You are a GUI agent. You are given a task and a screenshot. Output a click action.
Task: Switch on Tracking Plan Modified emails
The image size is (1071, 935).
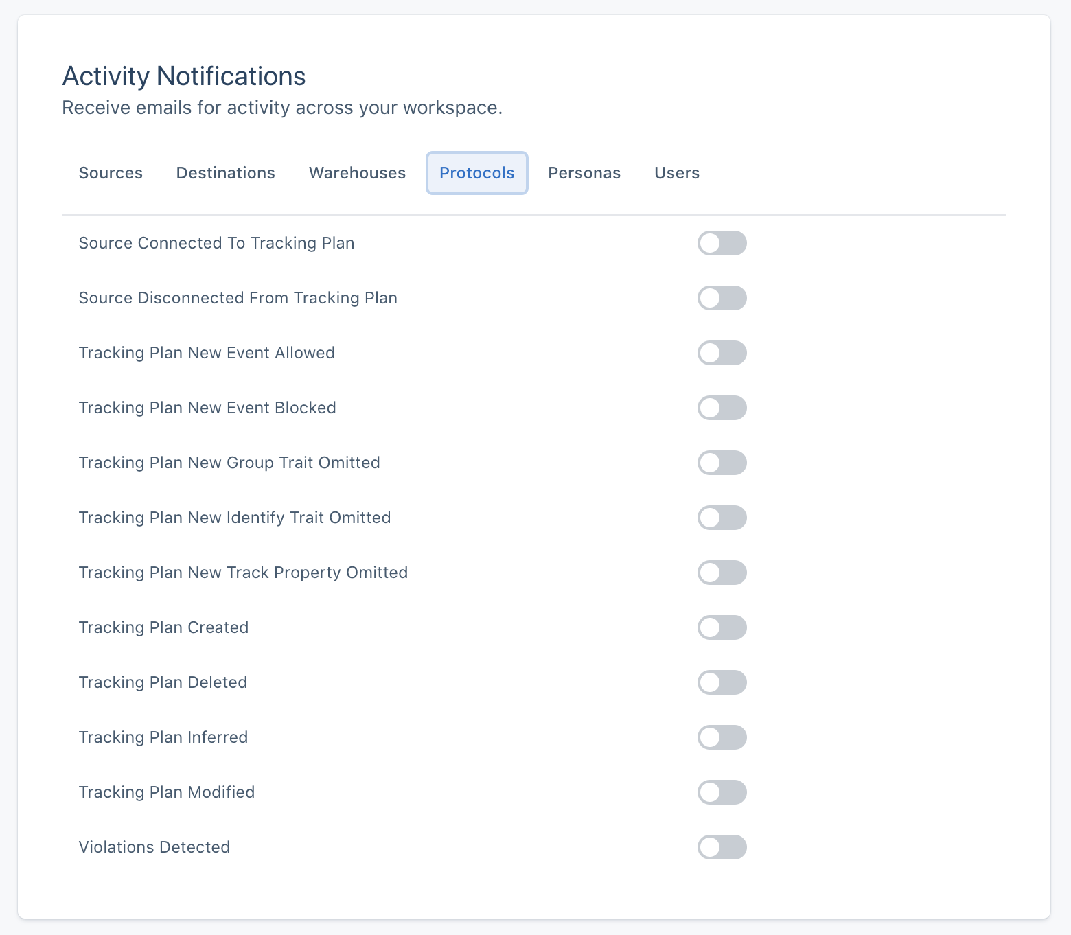click(722, 792)
